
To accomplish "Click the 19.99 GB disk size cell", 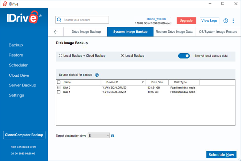I will coord(153,92).
